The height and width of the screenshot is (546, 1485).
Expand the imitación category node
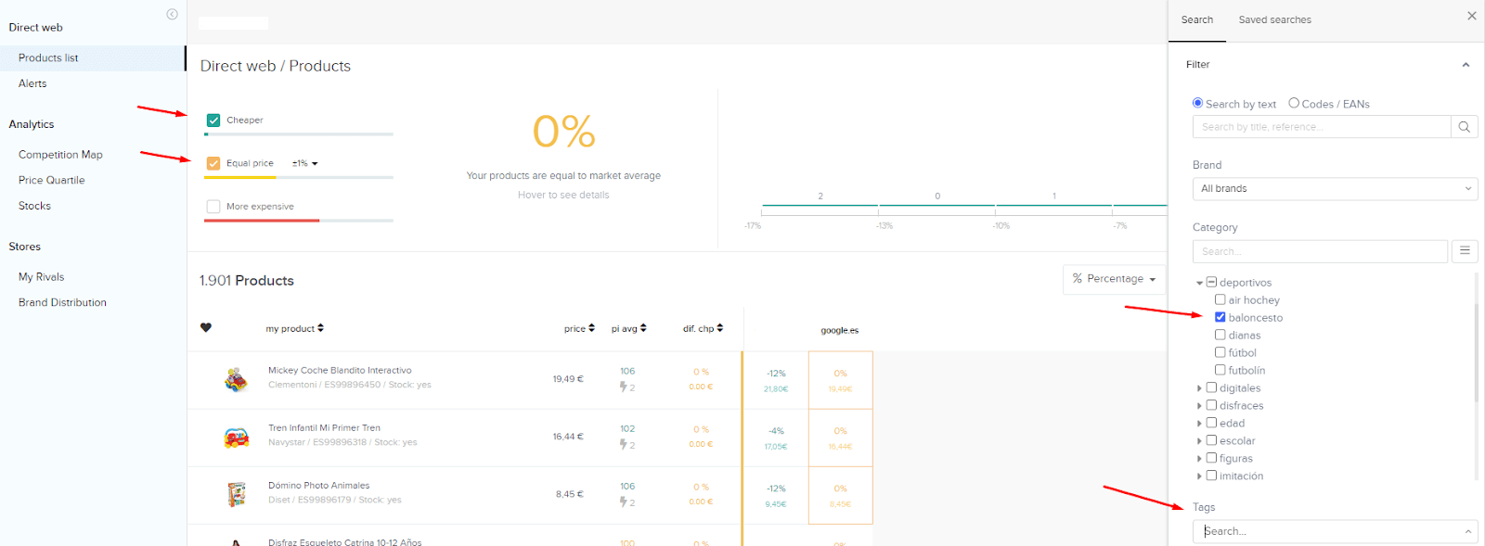pyautogui.click(x=1199, y=476)
